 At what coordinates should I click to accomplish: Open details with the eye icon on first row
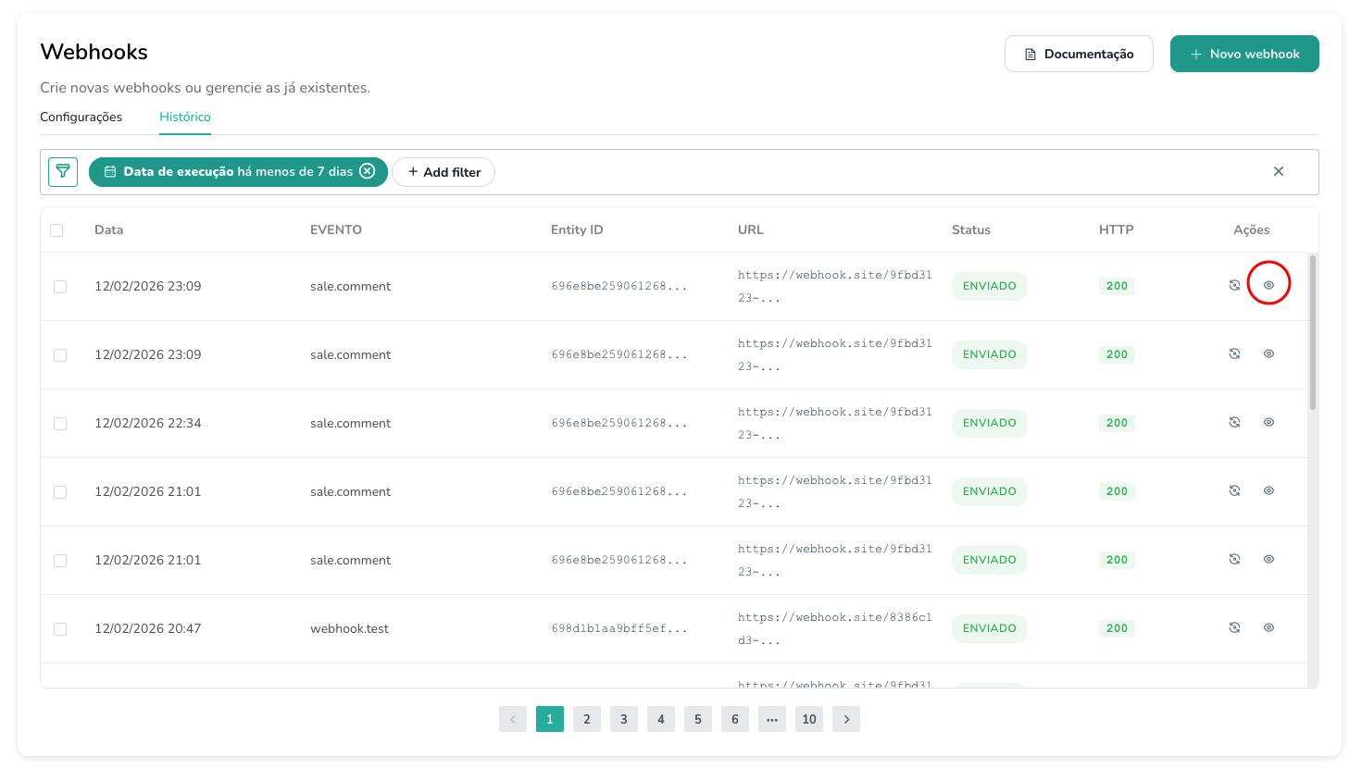pos(1268,286)
